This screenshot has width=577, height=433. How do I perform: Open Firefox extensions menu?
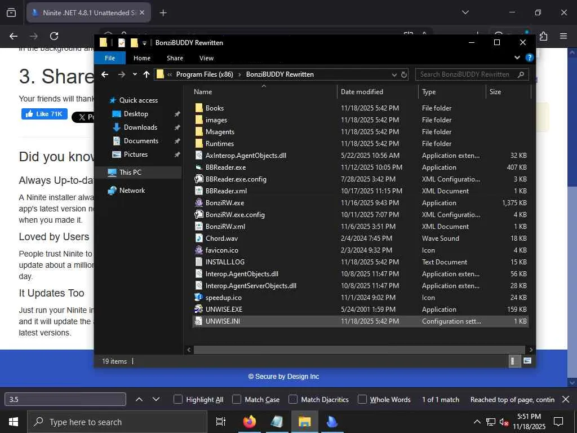coord(544,36)
